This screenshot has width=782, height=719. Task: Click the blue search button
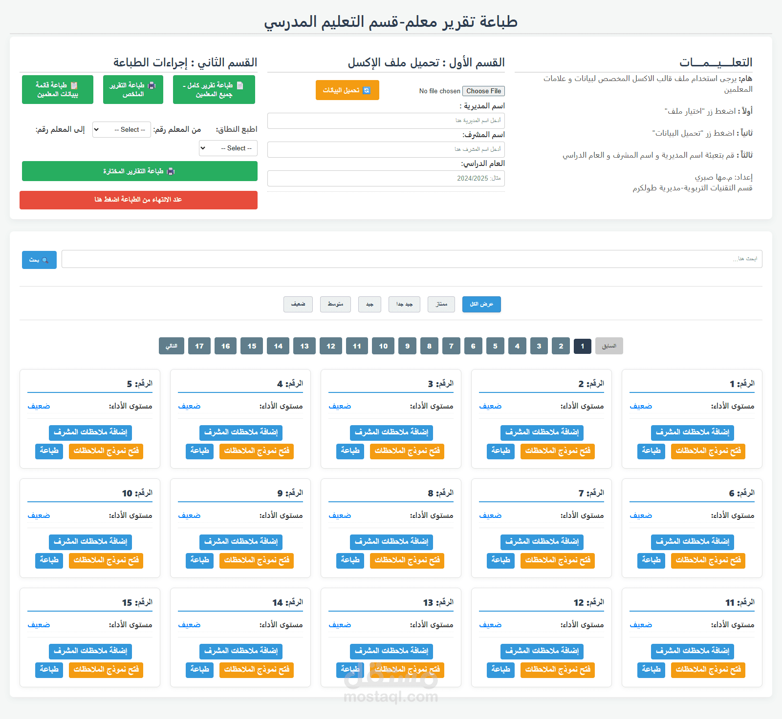(39, 260)
